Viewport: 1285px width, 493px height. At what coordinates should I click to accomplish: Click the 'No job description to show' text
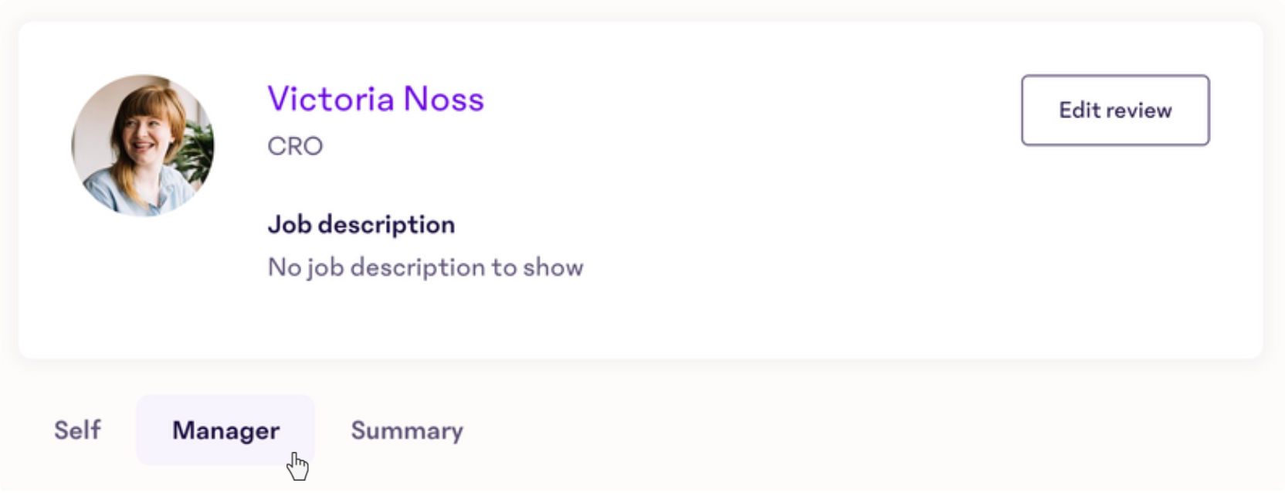pyautogui.click(x=425, y=267)
